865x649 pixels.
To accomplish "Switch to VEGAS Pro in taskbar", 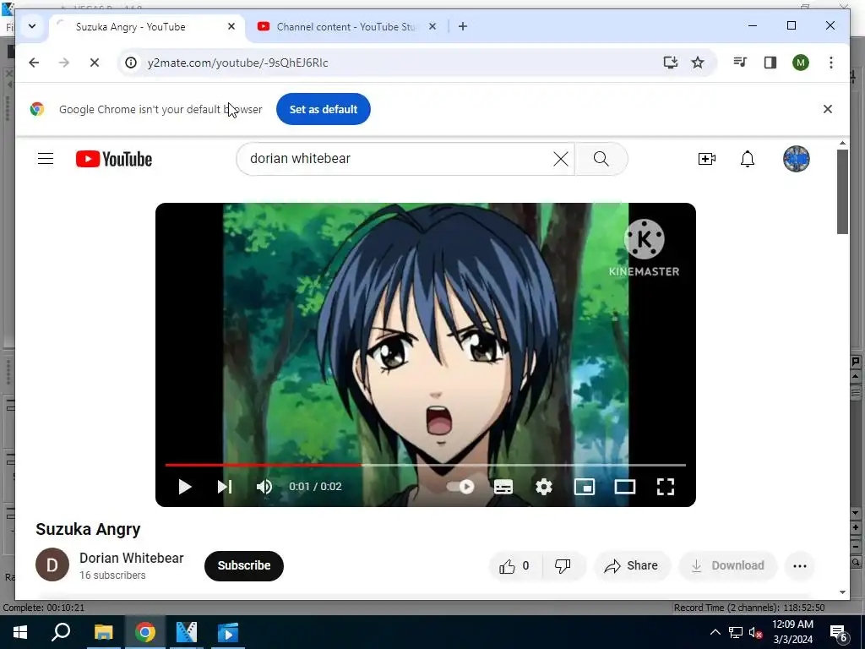I will [x=187, y=632].
